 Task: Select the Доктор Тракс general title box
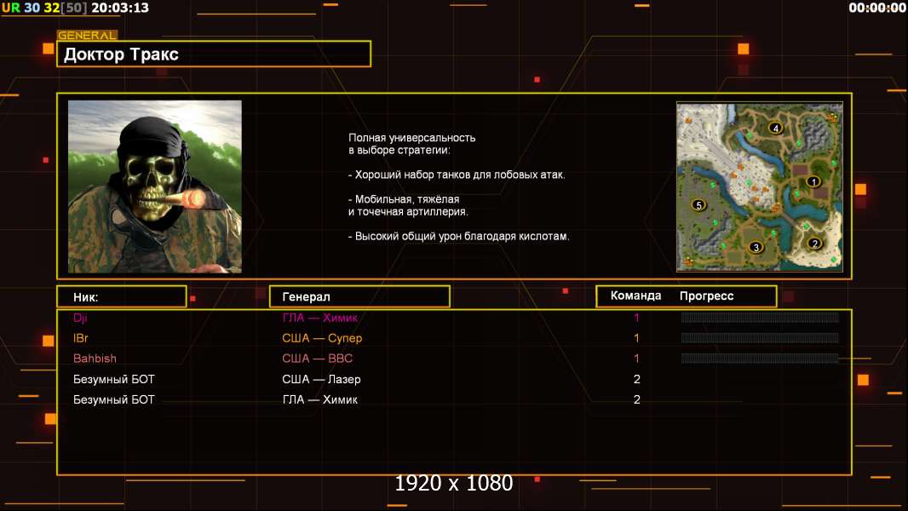tap(214, 54)
